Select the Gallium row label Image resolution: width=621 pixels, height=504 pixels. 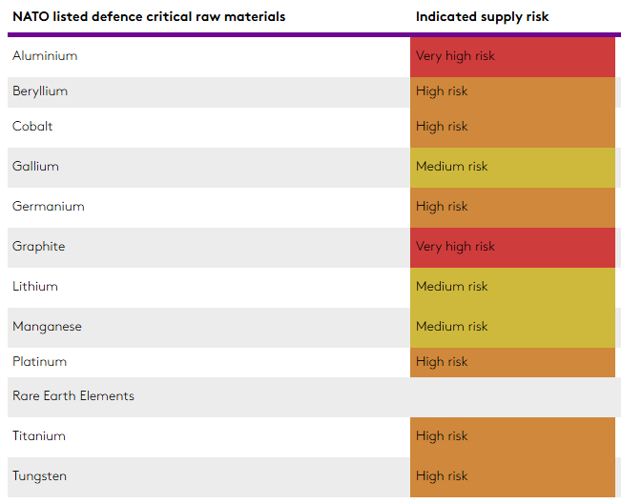point(35,167)
